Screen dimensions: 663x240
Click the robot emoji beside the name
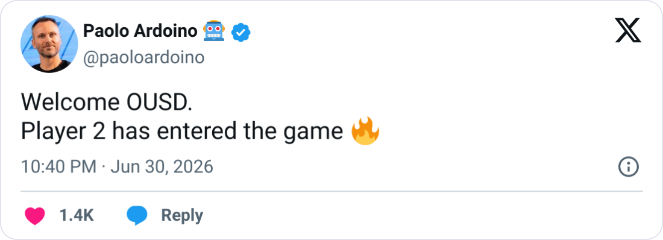click(214, 31)
